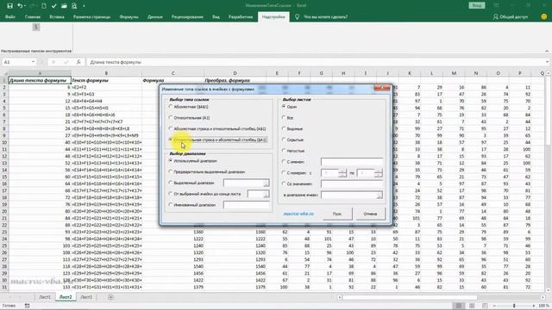Open the Файл menu tab
The image size is (552, 310).
9,16
